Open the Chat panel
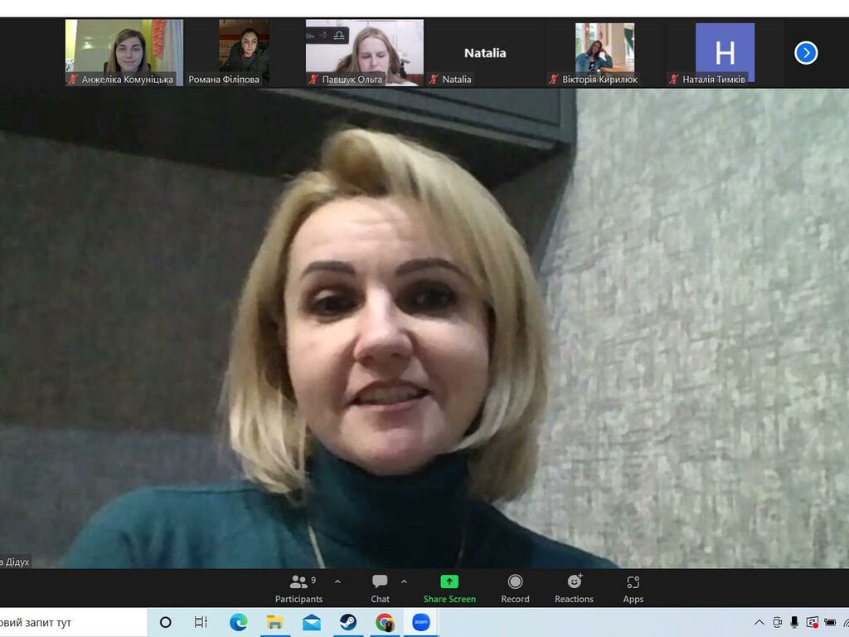The width and height of the screenshot is (849, 637). coord(380,588)
